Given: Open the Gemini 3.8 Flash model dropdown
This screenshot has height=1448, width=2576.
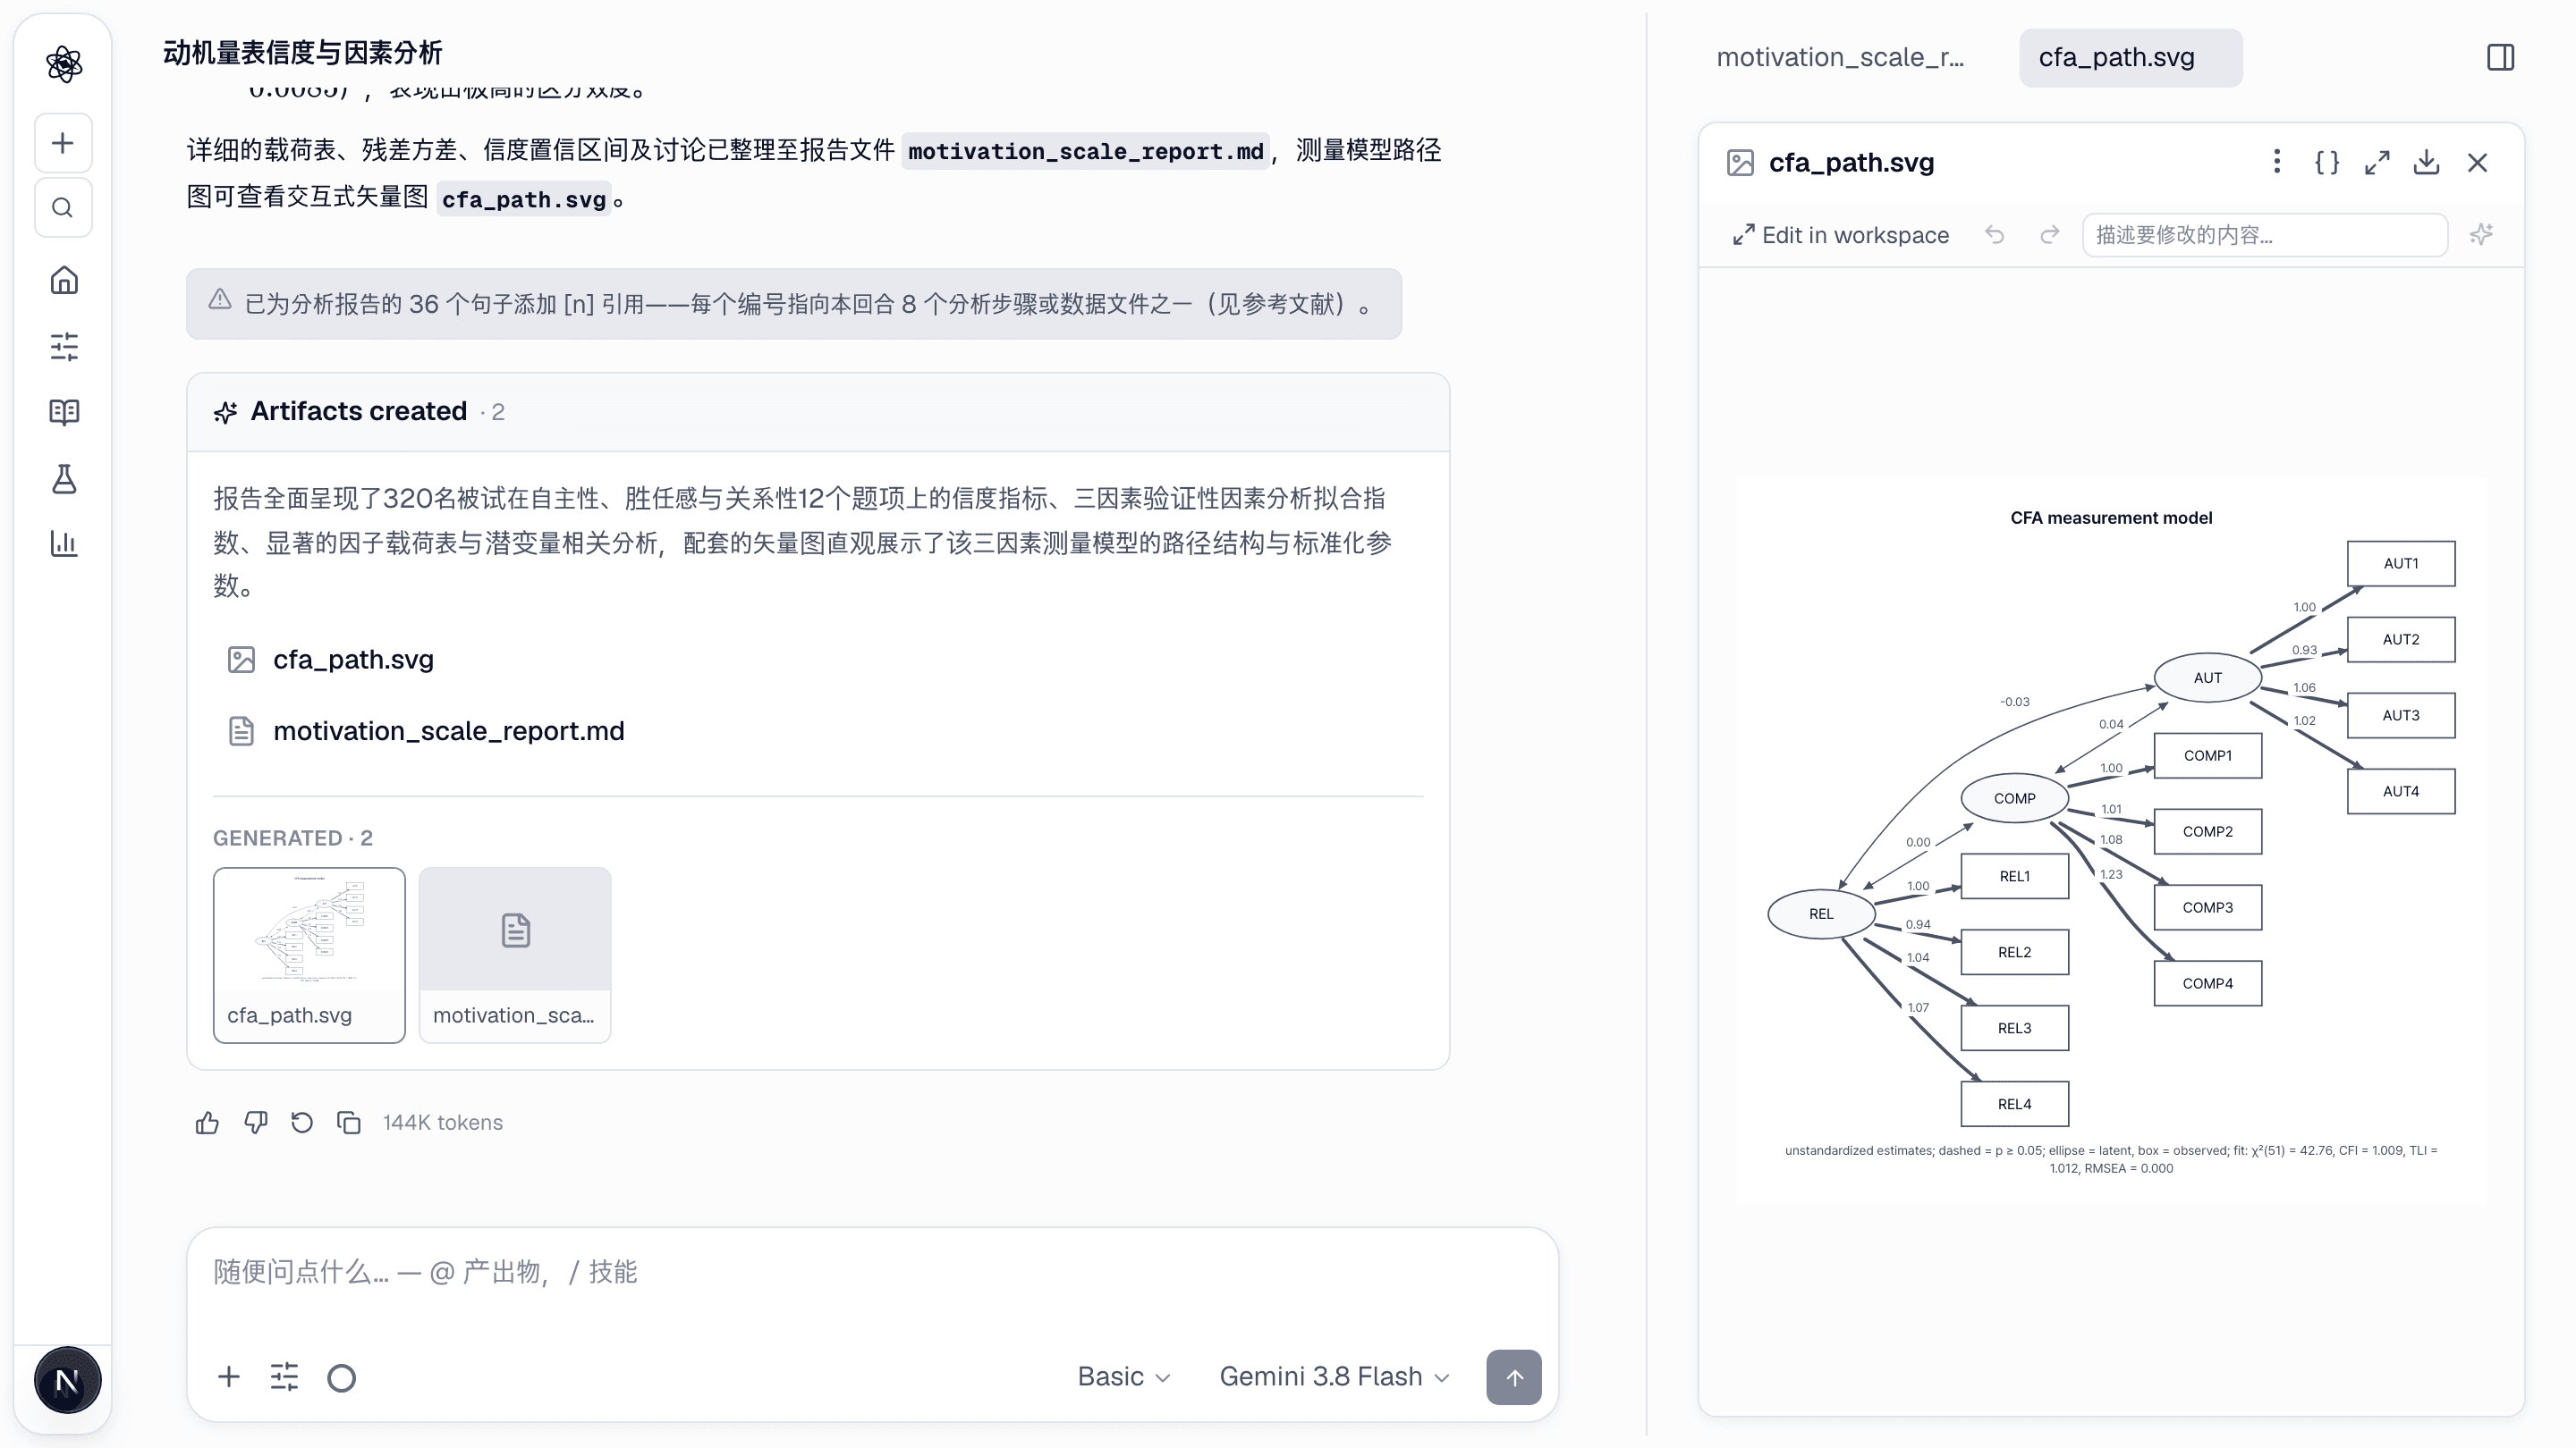Looking at the screenshot, I should click(1334, 1376).
